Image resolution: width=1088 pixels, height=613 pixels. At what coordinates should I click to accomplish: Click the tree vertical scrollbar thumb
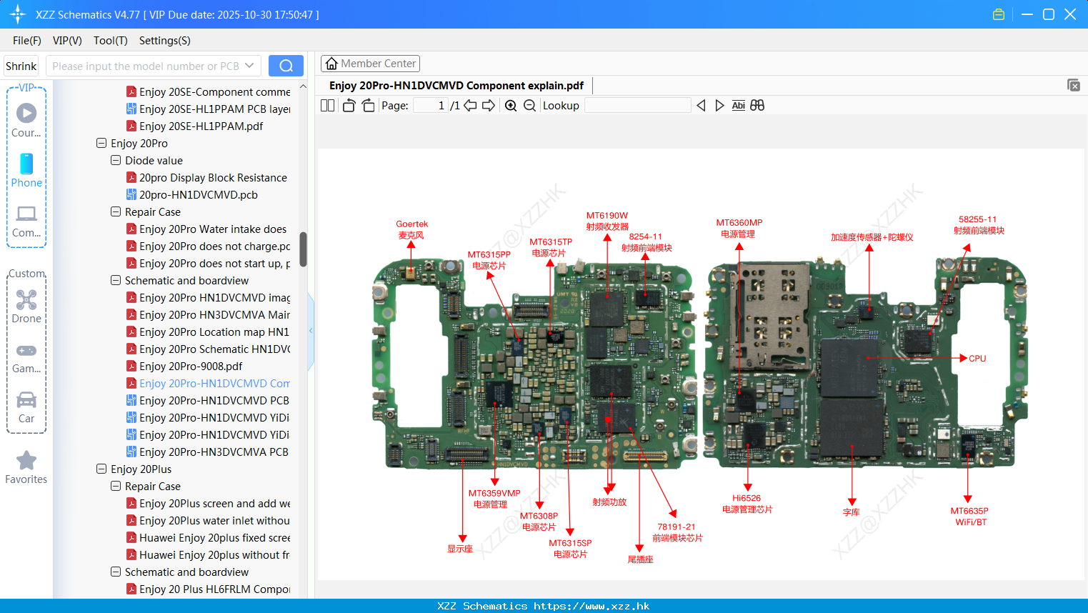click(303, 249)
